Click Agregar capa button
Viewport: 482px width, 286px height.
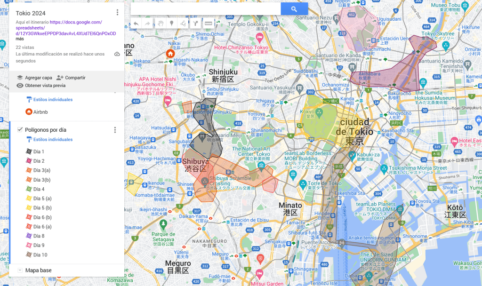34,78
